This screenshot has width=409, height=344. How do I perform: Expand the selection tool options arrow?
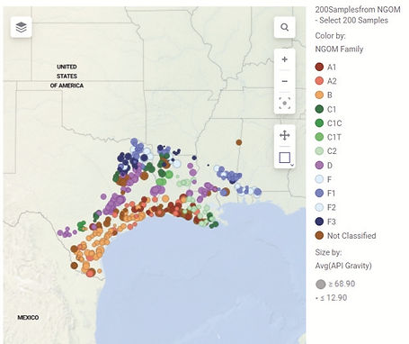coord(292,165)
